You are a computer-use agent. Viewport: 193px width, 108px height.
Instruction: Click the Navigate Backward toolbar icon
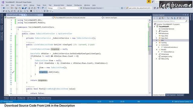pyautogui.click(x=4, y=8)
